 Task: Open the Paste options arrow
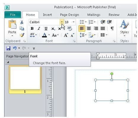pyautogui.click(x=12, y=36)
